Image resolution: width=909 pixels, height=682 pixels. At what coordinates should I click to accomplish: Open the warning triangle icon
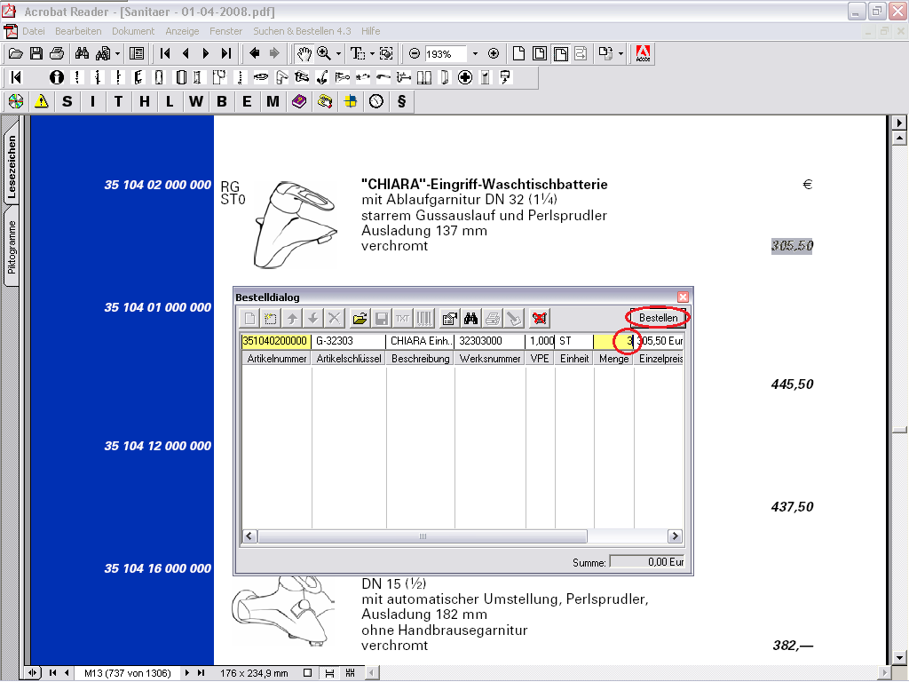41,101
